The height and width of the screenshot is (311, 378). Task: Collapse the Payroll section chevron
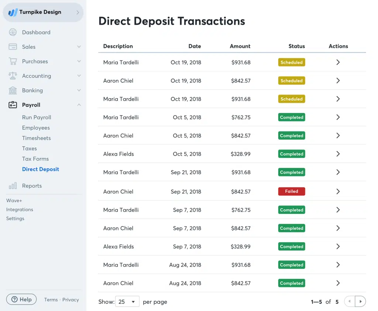coord(79,105)
